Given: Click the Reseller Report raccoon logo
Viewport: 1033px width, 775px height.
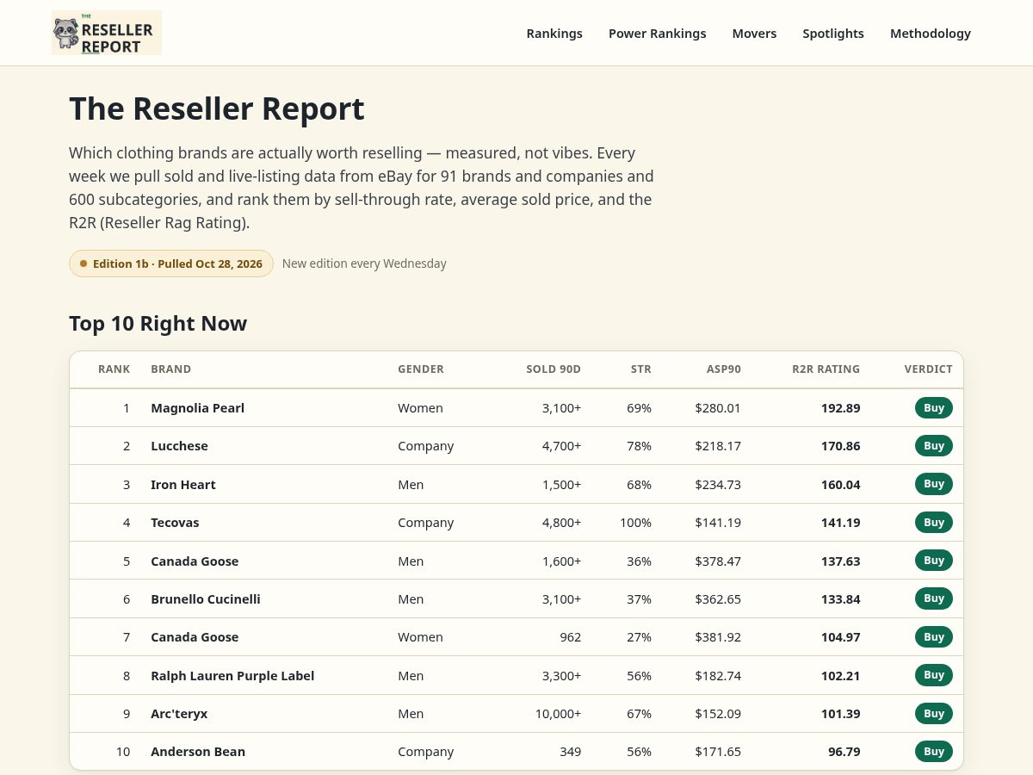Looking at the screenshot, I should (107, 33).
